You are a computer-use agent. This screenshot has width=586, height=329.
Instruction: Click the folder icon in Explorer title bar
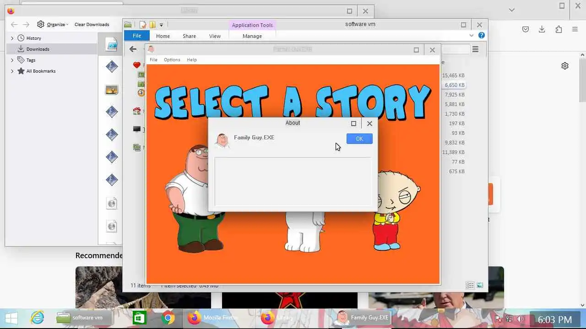click(128, 25)
